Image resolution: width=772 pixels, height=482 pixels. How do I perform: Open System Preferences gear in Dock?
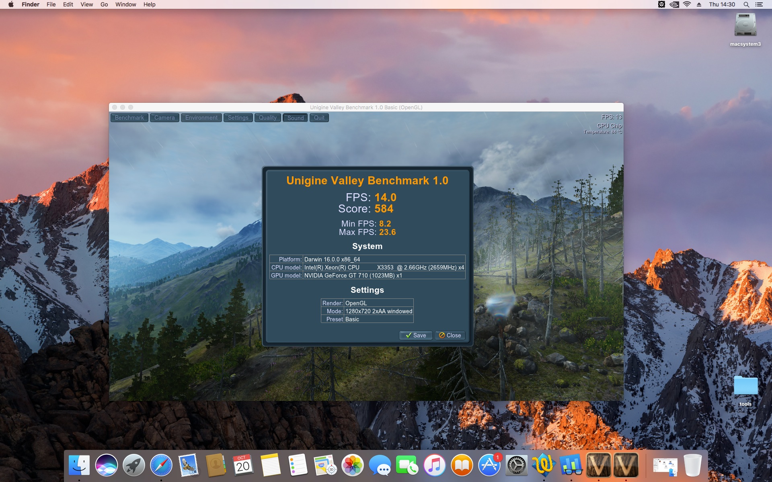[x=516, y=466]
